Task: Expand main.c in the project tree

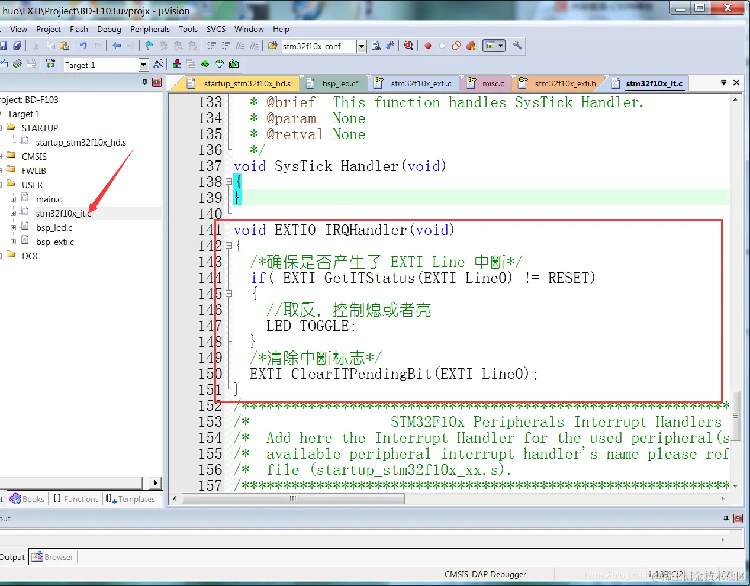Action: tap(13, 199)
